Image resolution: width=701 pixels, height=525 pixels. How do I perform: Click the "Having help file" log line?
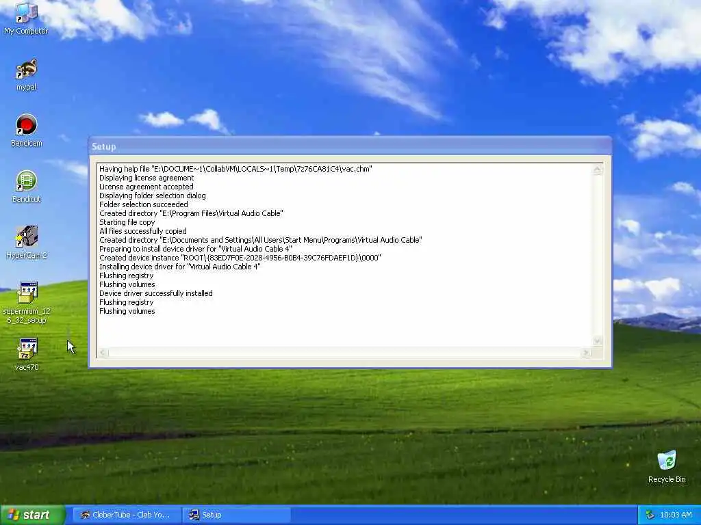(235, 169)
